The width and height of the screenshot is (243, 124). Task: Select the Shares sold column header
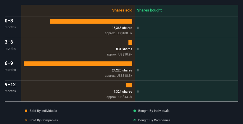click(x=122, y=10)
